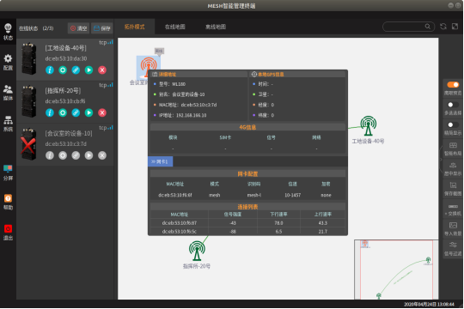Click the 清空 clear button
The image size is (464, 309).
click(78, 28)
